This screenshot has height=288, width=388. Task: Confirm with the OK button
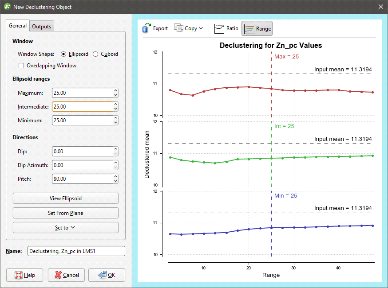[107, 275]
